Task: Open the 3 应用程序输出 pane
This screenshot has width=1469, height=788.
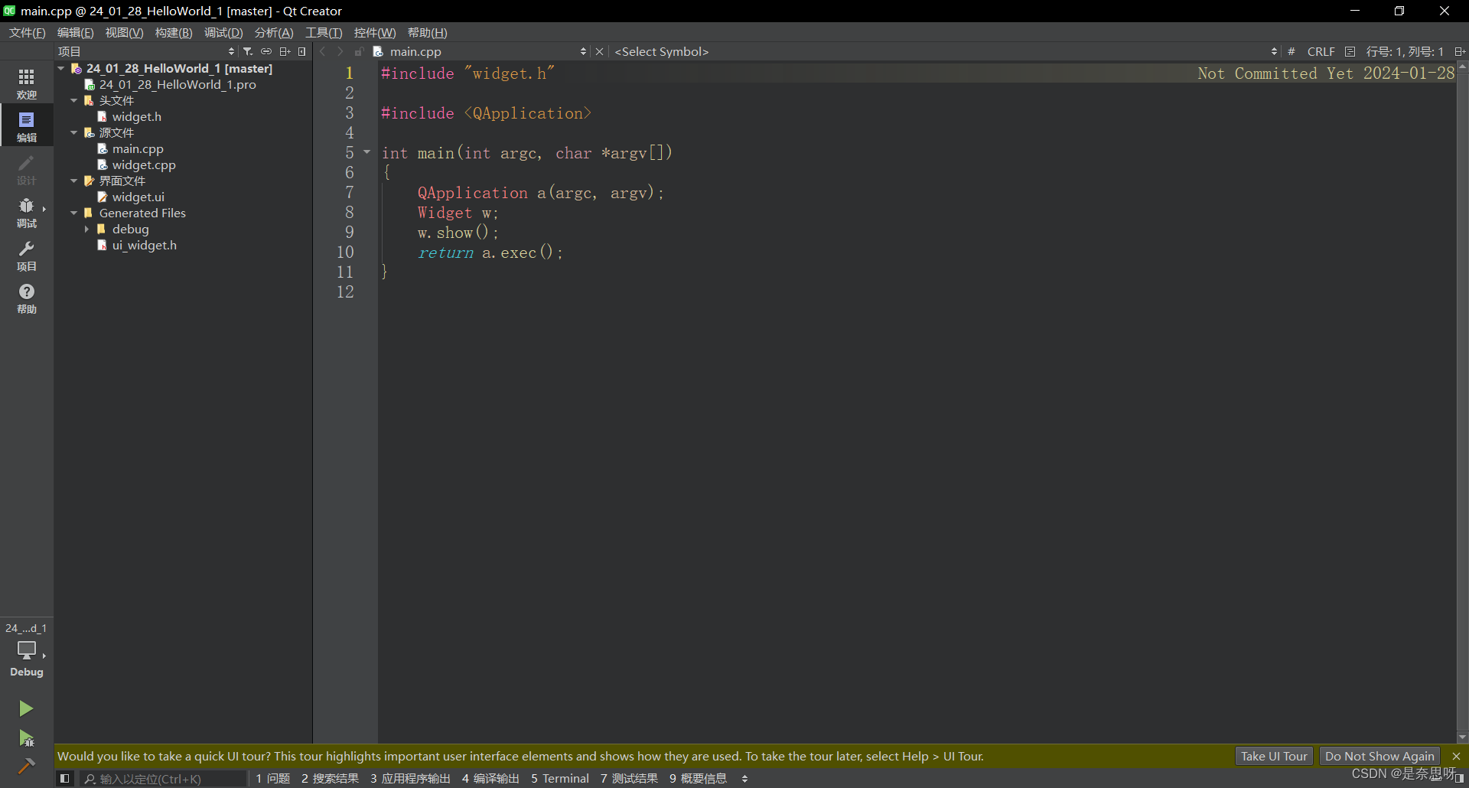Action: 410,778
